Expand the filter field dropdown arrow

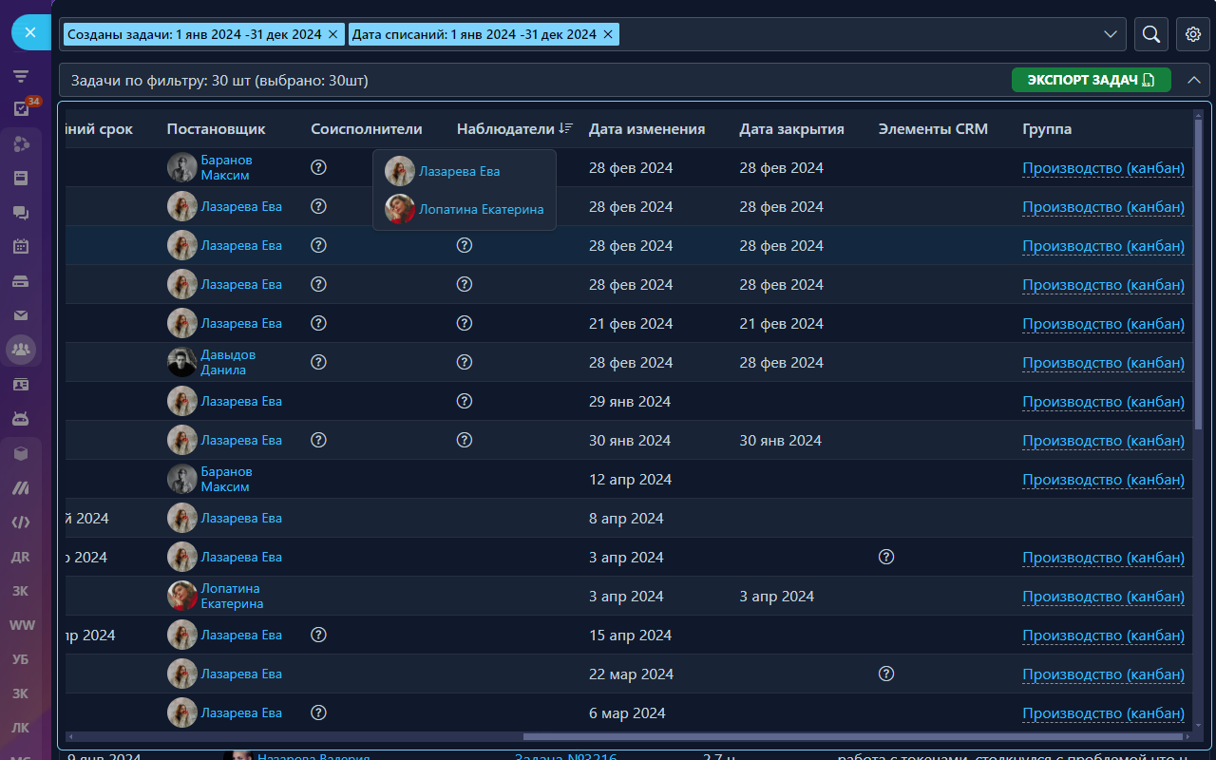pos(1111,34)
